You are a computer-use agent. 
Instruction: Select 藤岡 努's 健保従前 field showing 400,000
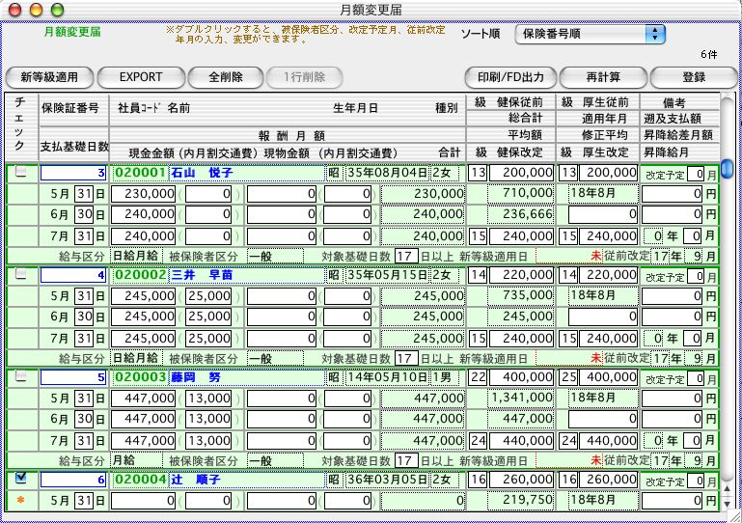coord(521,377)
